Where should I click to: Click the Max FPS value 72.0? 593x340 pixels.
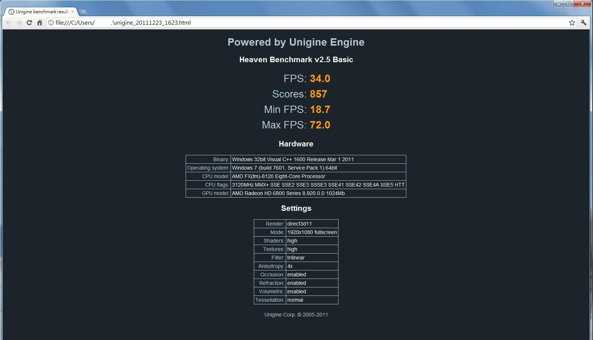click(320, 125)
